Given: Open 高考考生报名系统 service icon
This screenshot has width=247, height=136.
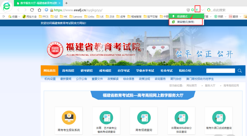Looking at the screenshot, I should 69,117.
